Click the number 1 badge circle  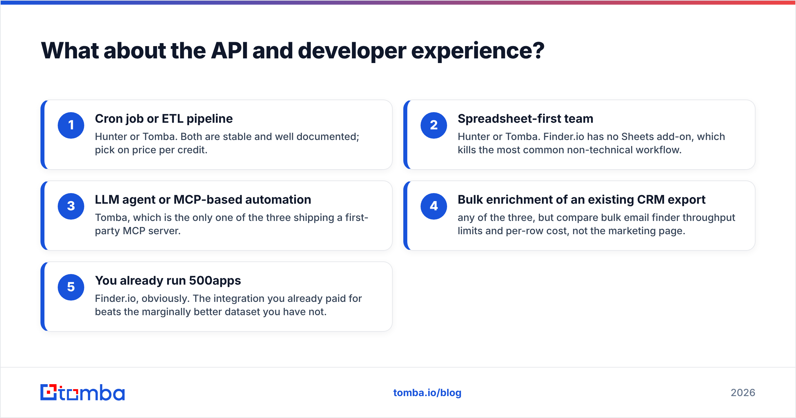click(x=71, y=125)
